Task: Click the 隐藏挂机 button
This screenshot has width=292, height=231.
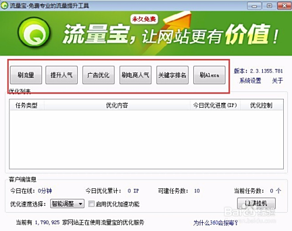Action: click(x=256, y=204)
